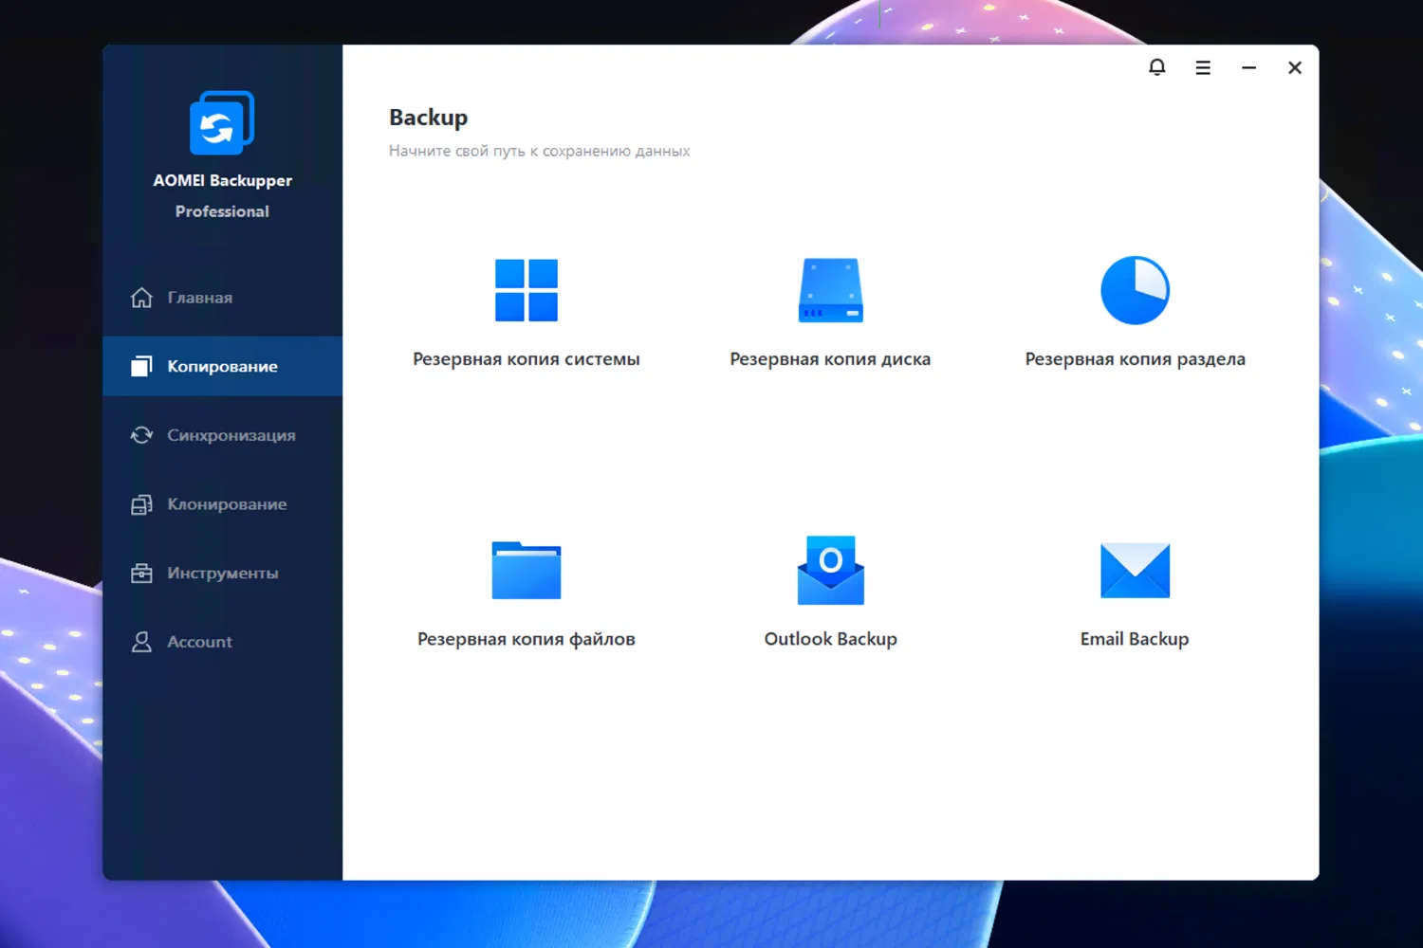The height and width of the screenshot is (948, 1423).
Task: Select the user icon beside Account
Action: (x=141, y=642)
